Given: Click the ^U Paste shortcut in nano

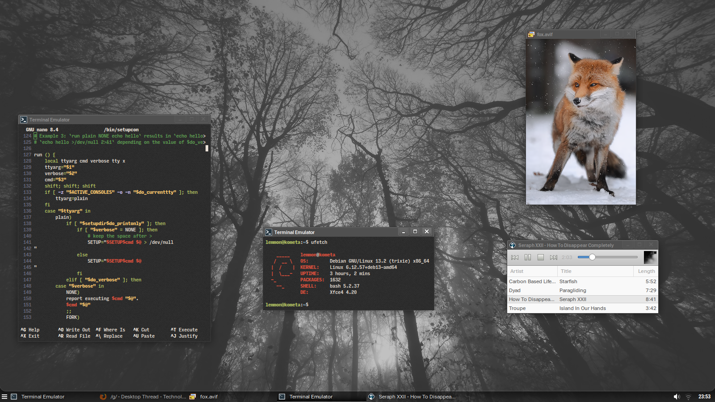Looking at the screenshot, I should coord(144,336).
